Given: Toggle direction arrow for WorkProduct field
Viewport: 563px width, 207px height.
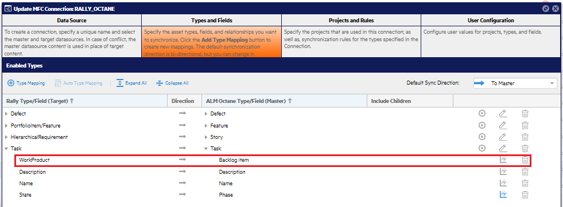Looking at the screenshot, I should tap(183, 160).
